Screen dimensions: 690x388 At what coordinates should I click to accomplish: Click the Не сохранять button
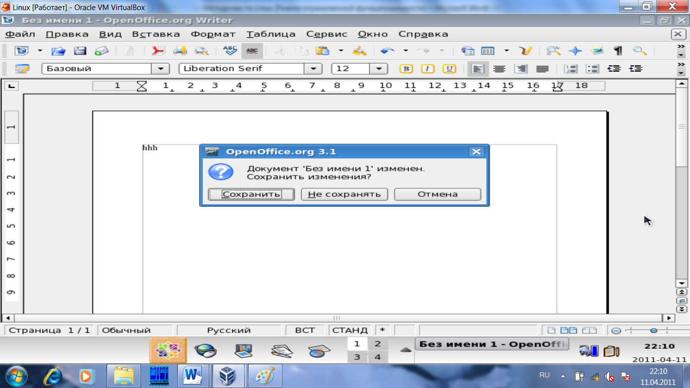click(x=344, y=195)
